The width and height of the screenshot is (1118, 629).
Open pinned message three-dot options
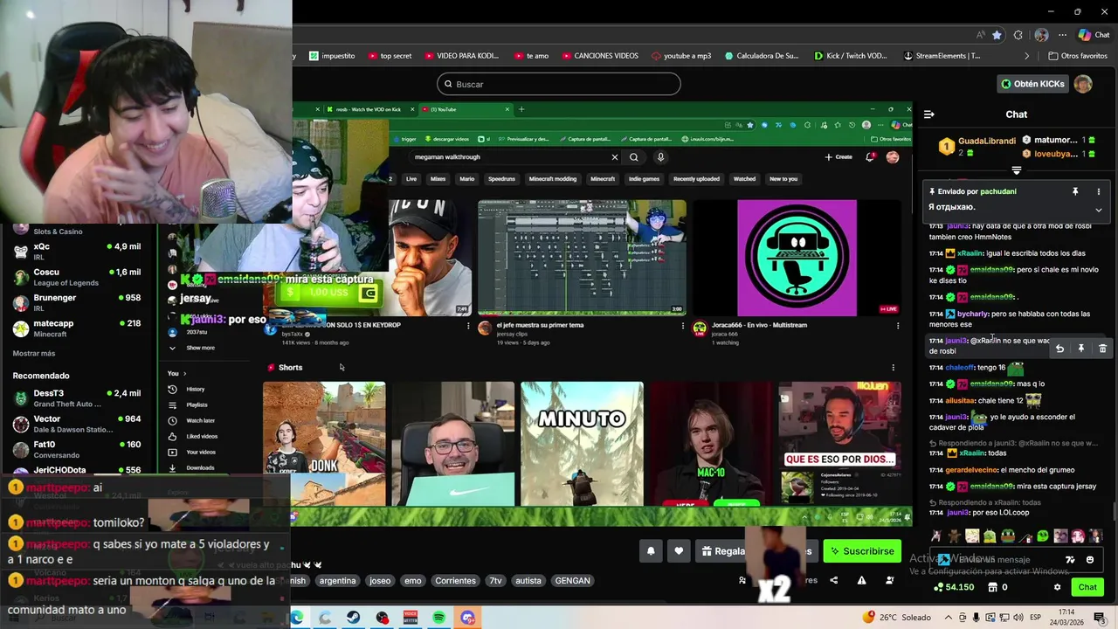(x=1099, y=191)
